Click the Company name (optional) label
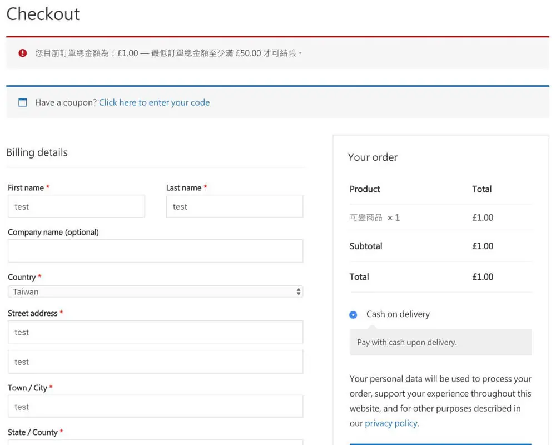 pyautogui.click(x=53, y=233)
